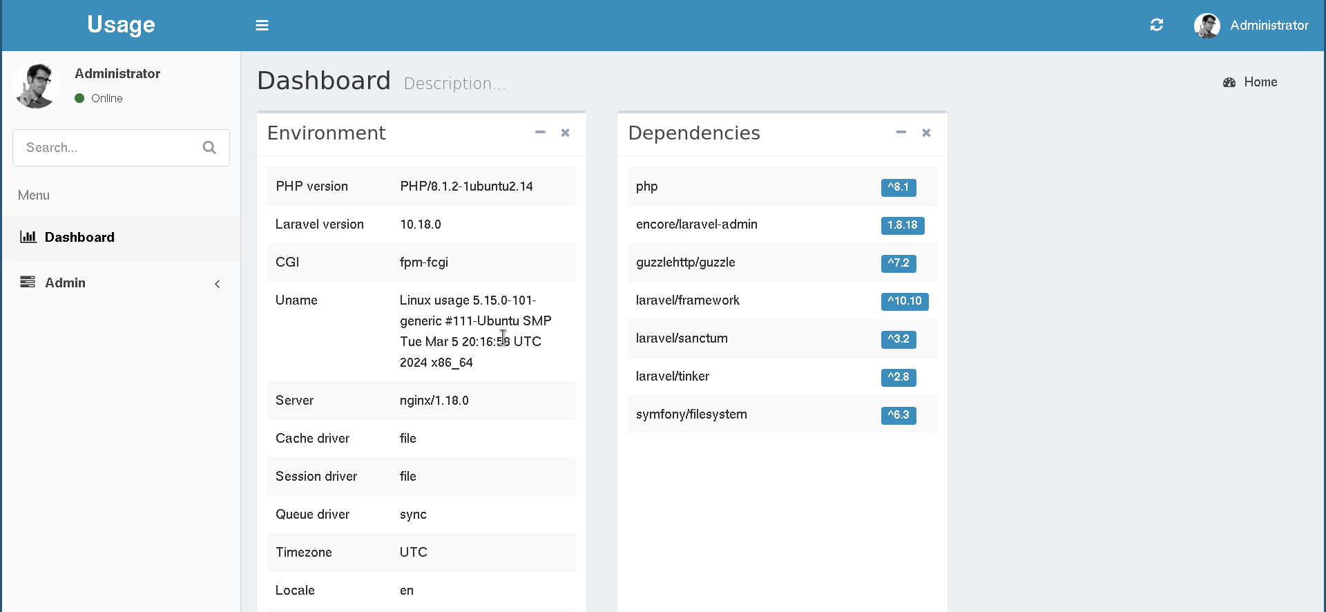Click the symfony/filesystem ^6.3 badge
Image resolution: width=1326 pixels, height=612 pixels.
tap(899, 415)
